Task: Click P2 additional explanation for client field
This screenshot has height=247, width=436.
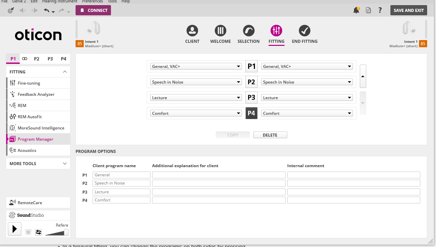Action: coord(219,183)
